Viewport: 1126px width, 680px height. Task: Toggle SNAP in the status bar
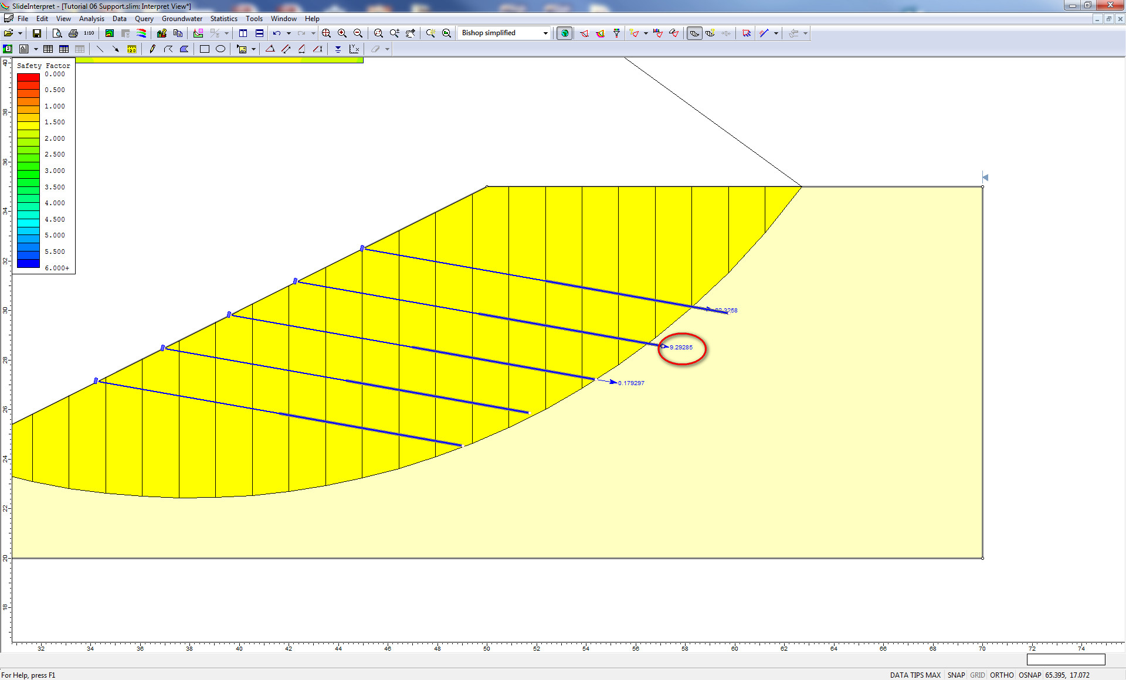click(956, 675)
